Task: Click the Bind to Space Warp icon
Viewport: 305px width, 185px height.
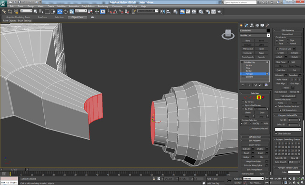Action: point(16,11)
